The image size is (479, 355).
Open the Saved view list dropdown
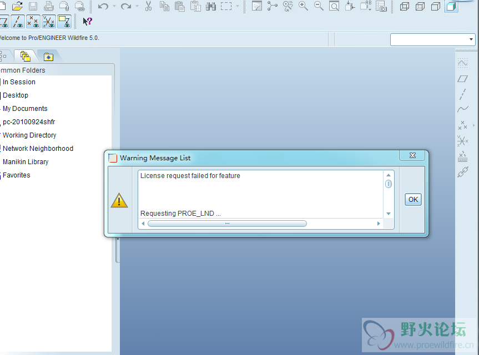click(x=365, y=6)
